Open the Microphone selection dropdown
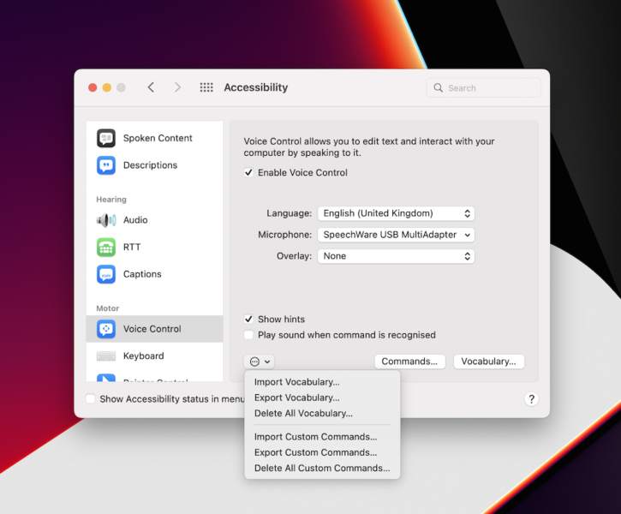Image resolution: width=621 pixels, height=514 pixels. pyautogui.click(x=396, y=235)
